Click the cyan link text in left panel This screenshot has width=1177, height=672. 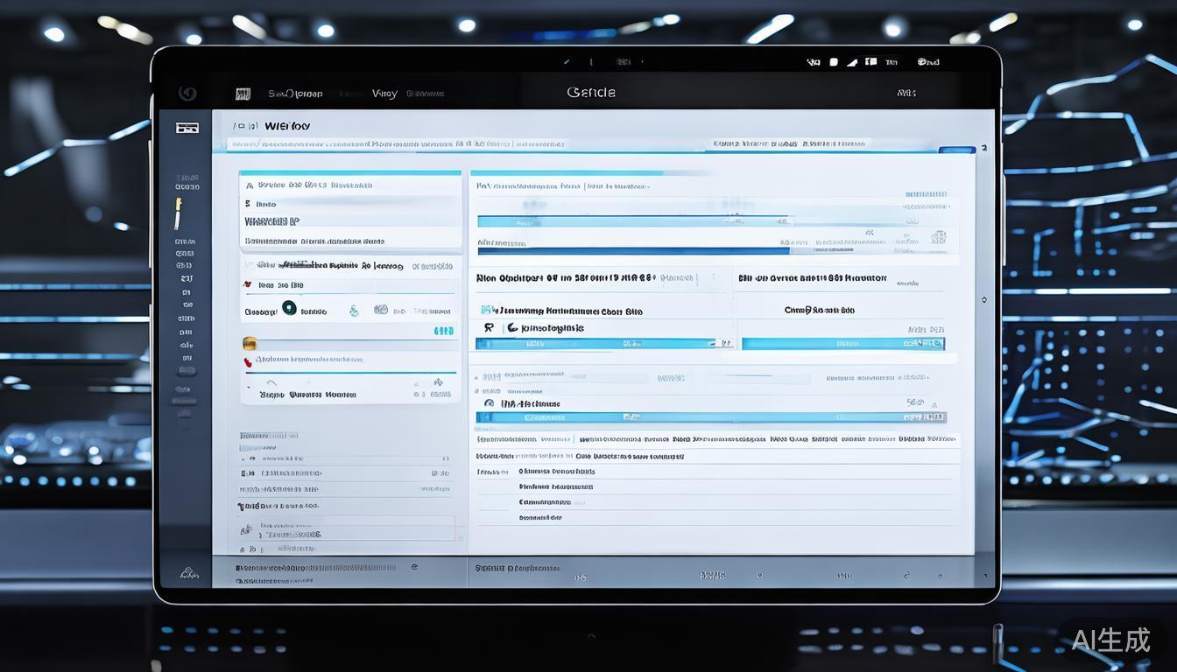pos(444,331)
